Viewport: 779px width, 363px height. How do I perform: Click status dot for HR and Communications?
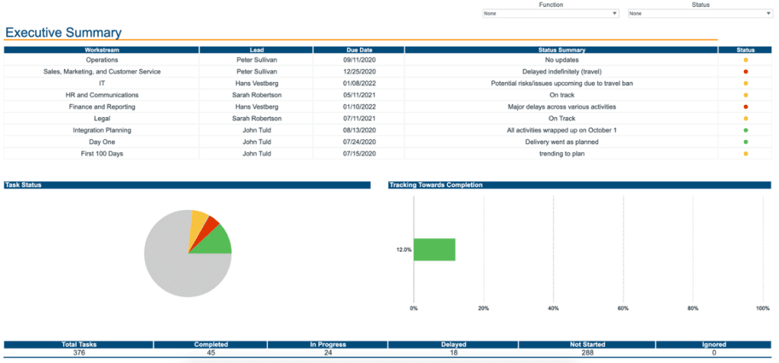point(746,95)
